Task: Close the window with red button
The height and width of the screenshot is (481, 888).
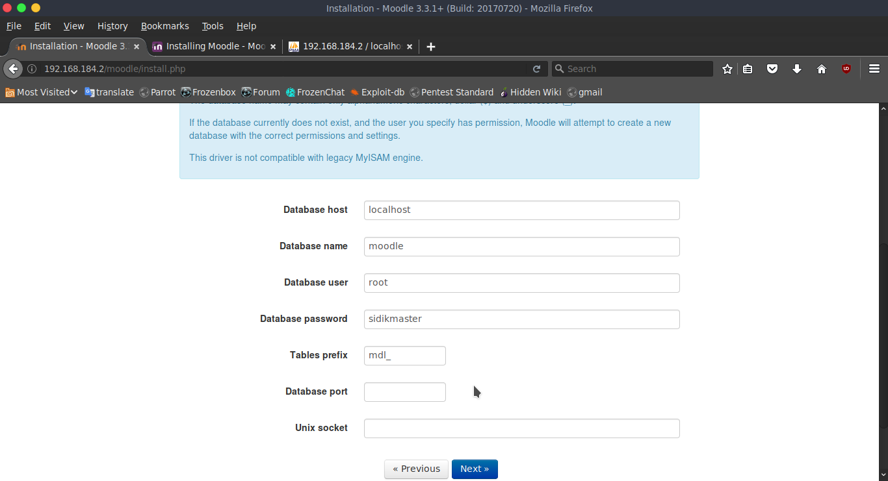Action: [7, 8]
